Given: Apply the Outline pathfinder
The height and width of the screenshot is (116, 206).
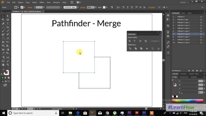Looking at the screenshot, I should [x=153, y=49].
